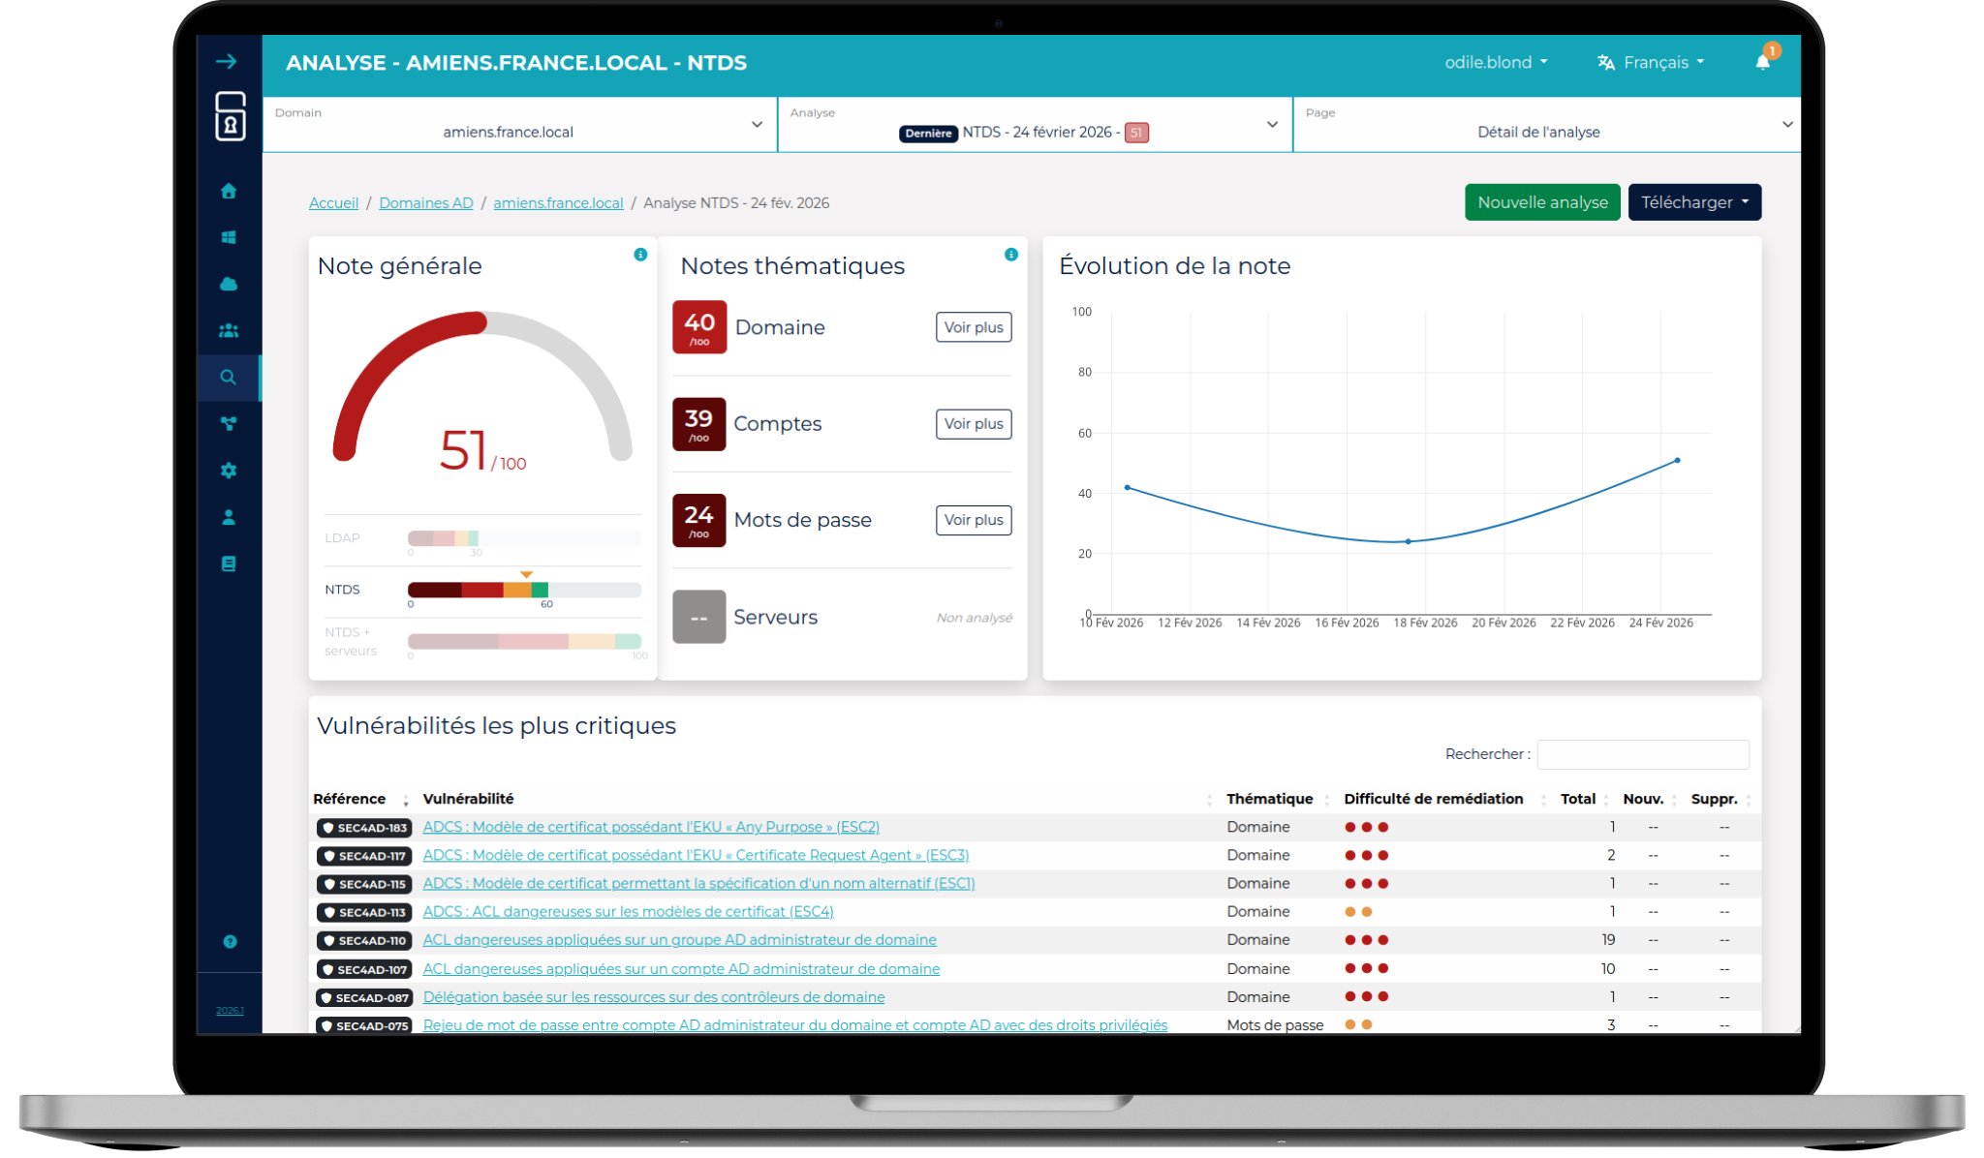Click Voir plus for Mots de passe
Screen dimensions: 1984x1158
pyautogui.click(x=973, y=520)
